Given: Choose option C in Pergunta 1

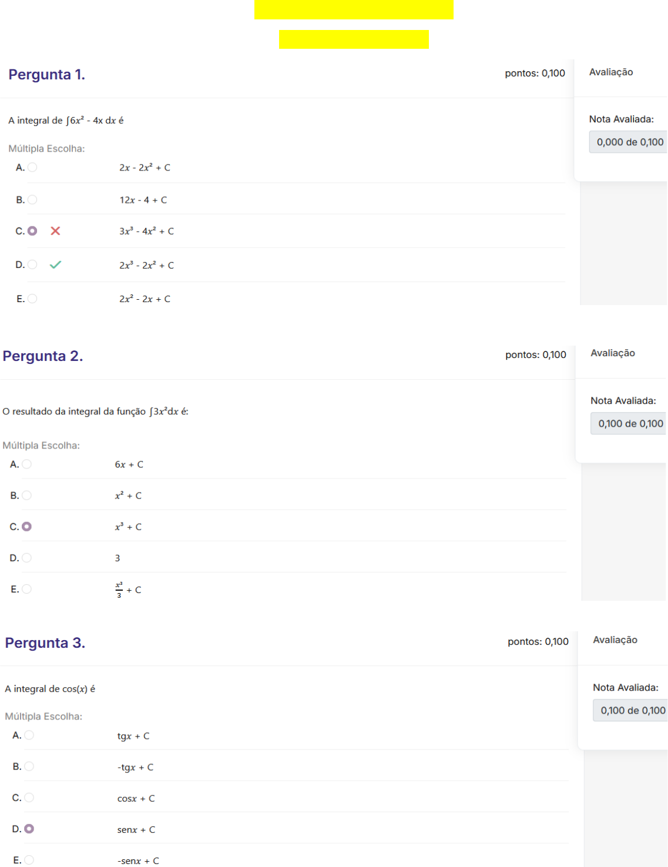Looking at the screenshot, I should point(32,231).
